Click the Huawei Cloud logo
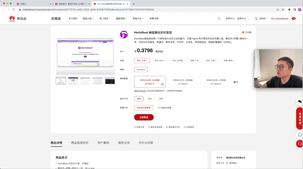 tap(18, 18)
